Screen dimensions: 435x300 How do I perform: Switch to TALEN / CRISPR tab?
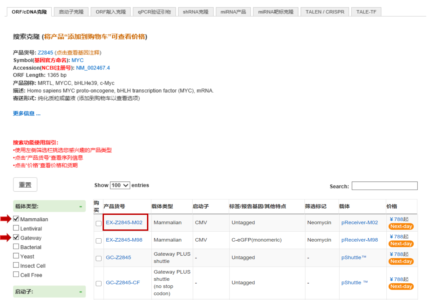coord(325,12)
